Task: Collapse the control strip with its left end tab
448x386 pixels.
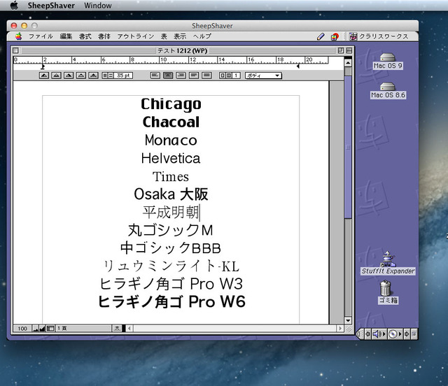Action: [x=360, y=334]
